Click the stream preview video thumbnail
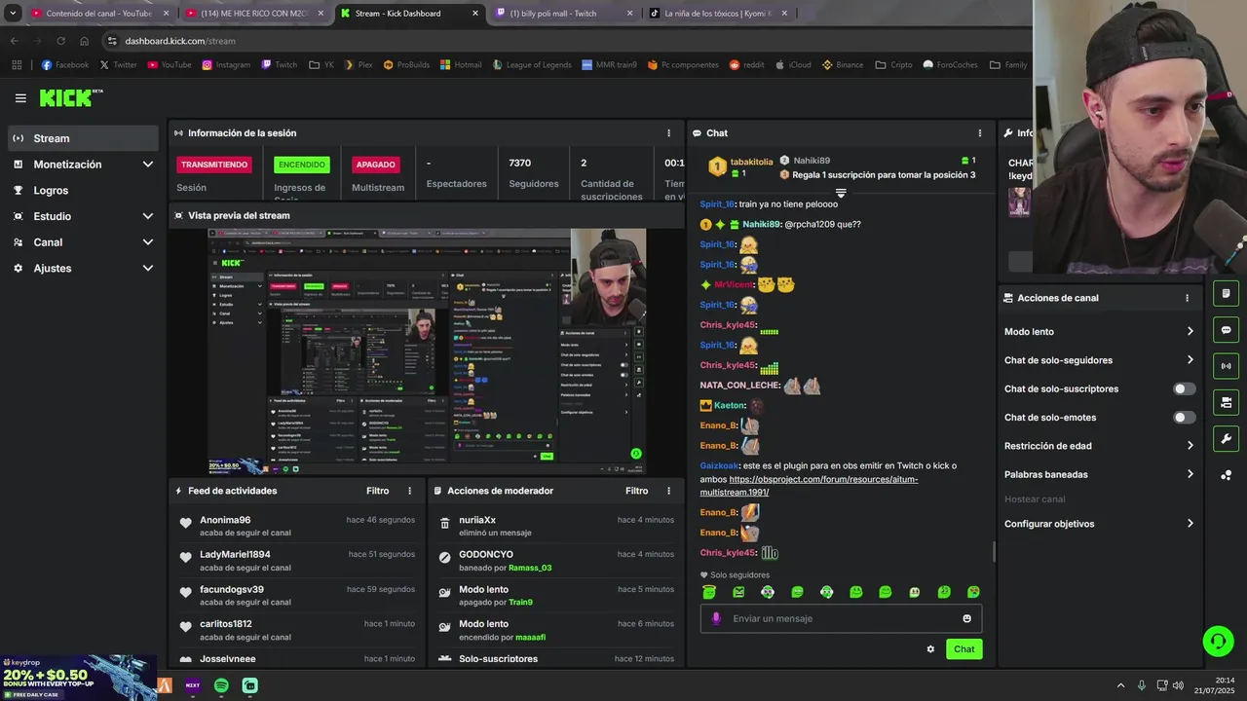Image resolution: width=1247 pixels, height=701 pixels. [427, 351]
